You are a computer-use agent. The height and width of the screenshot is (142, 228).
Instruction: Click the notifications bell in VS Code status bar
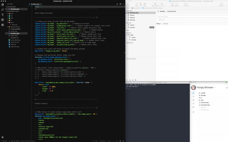click(123, 141)
